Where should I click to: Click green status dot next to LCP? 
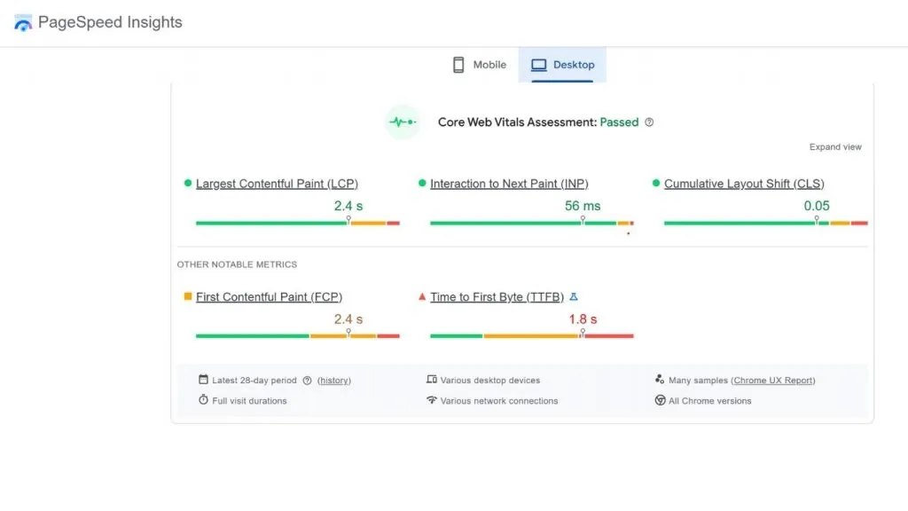click(188, 183)
